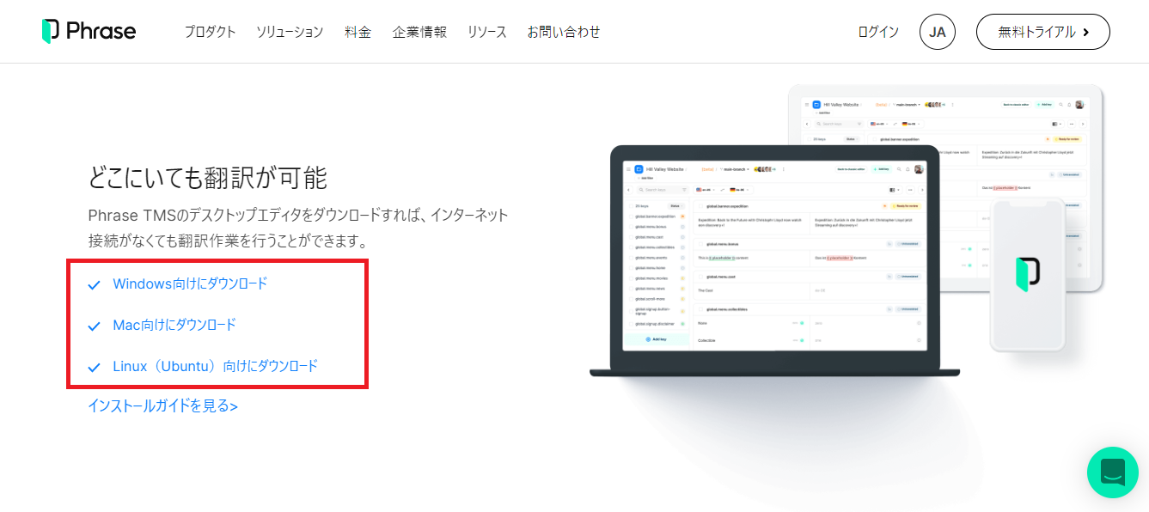This screenshot has width=1149, height=512.
Task: Expand the プロダクト navigation menu
Action: [x=210, y=32]
